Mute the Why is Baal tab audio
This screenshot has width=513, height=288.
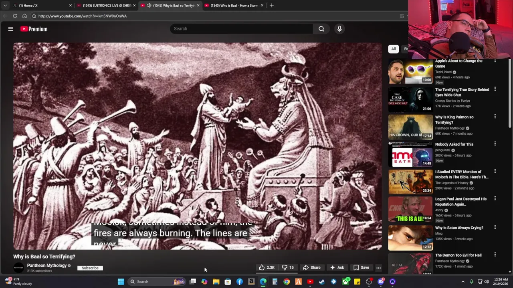tap(149, 6)
